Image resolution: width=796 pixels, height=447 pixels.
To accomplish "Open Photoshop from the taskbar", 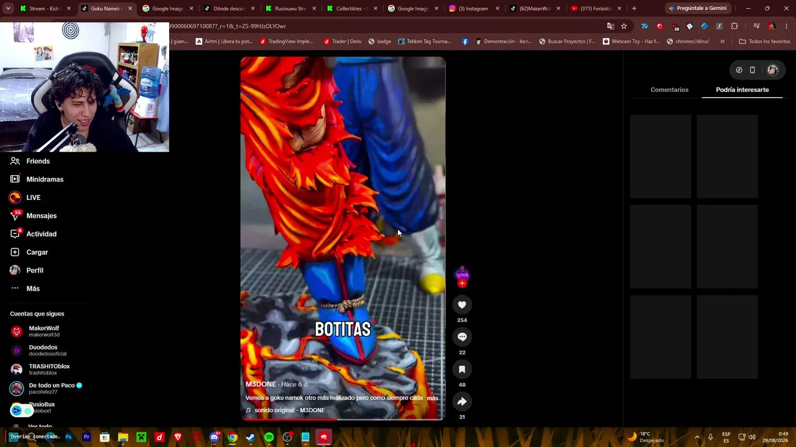I will click(68, 437).
